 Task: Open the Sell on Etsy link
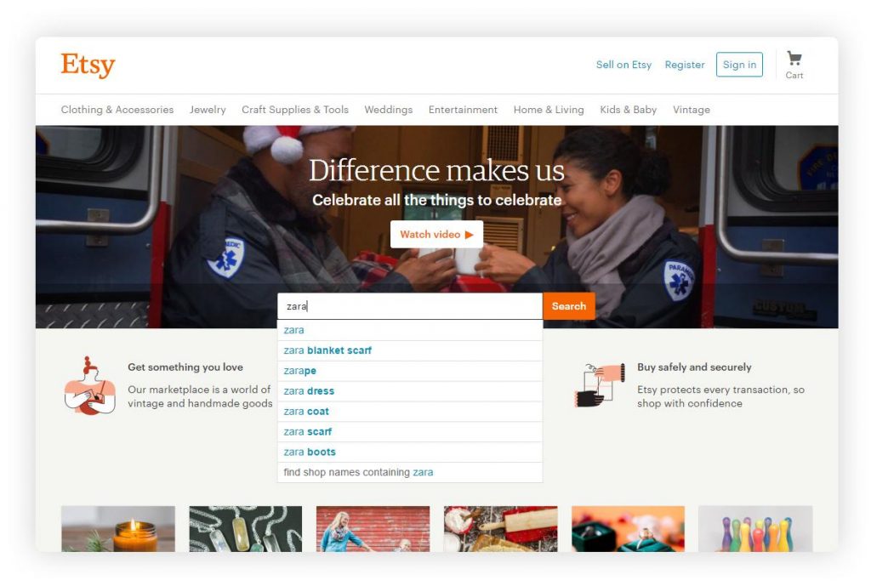click(623, 65)
